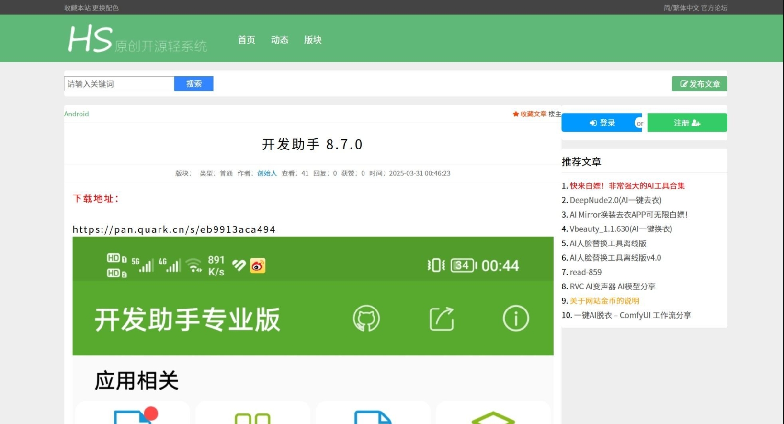Click the blue 登录 login button
Screen dimensions: 784x424
point(602,123)
